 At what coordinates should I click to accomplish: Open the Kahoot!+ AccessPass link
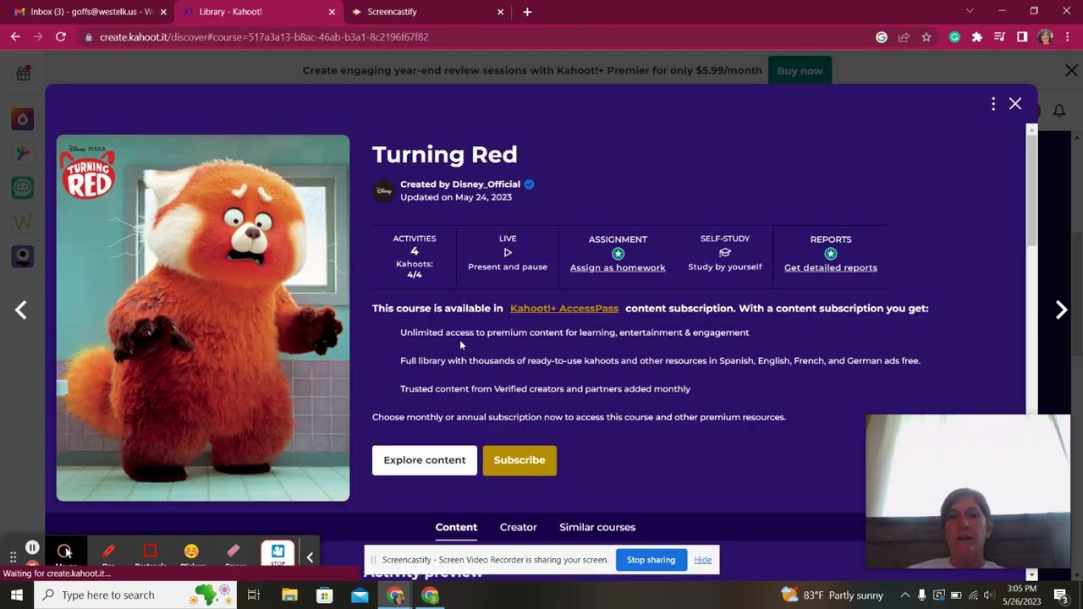point(564,309)
